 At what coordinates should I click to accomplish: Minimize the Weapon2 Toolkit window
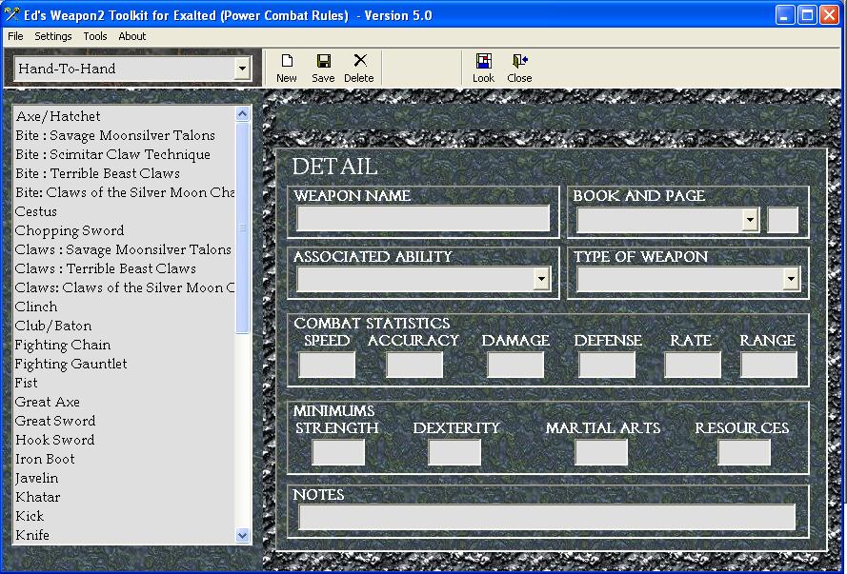(x=785, y=15)
